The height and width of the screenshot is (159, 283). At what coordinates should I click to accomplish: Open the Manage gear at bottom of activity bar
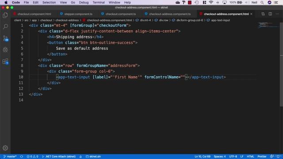[5, 148]
